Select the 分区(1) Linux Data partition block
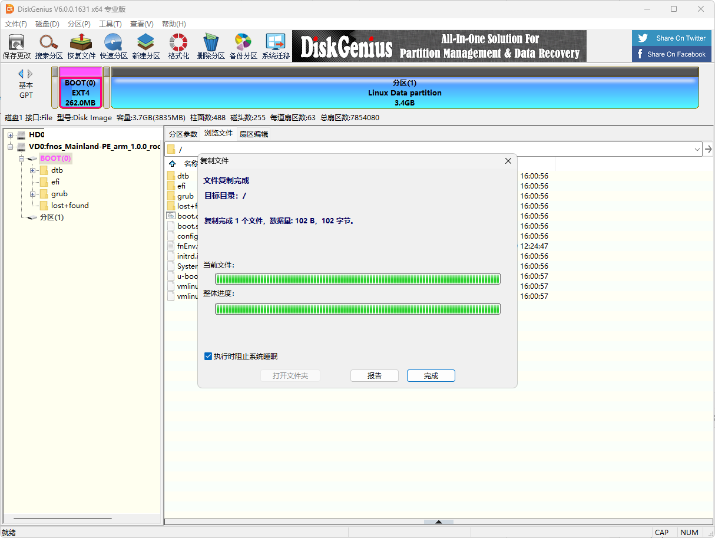Screen dimensions: 715x538 click(405, 88)
